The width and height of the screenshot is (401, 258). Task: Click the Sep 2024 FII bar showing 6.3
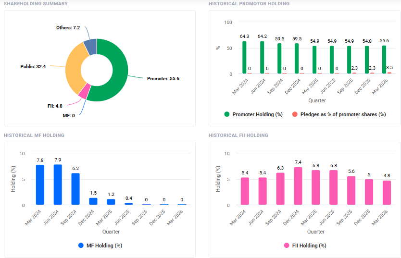click(x=280, y=189)
